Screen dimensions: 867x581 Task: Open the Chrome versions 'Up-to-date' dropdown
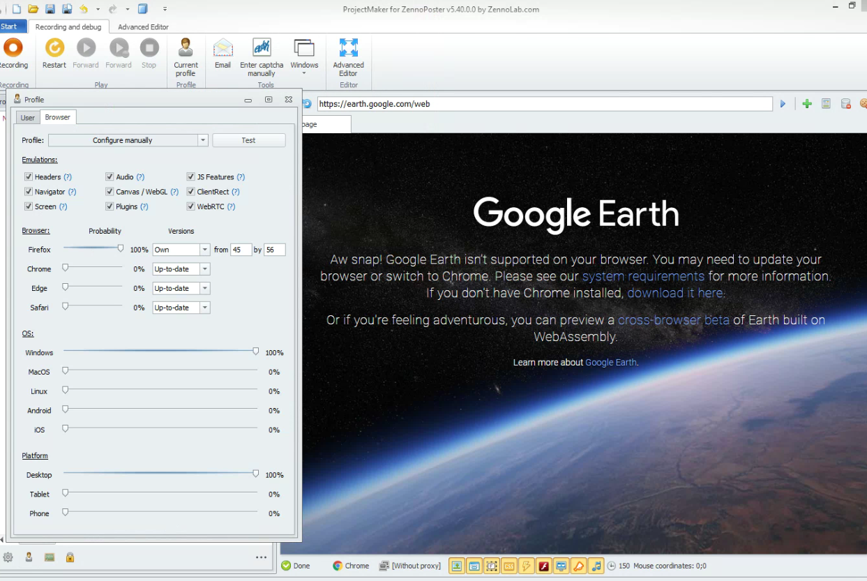(205, 269)
